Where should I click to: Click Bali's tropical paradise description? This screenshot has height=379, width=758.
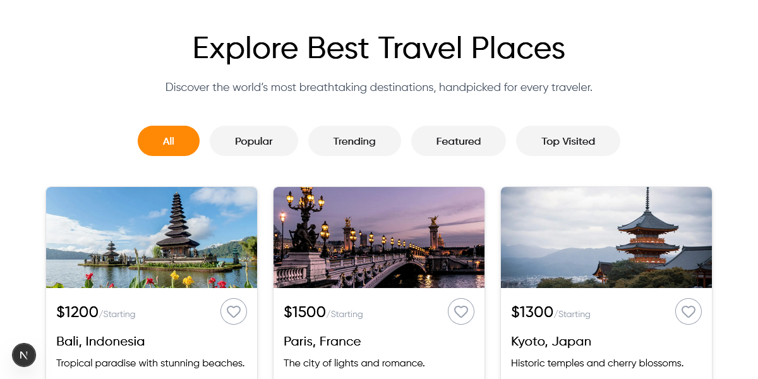pyautogui.click(x=150, y=363)
